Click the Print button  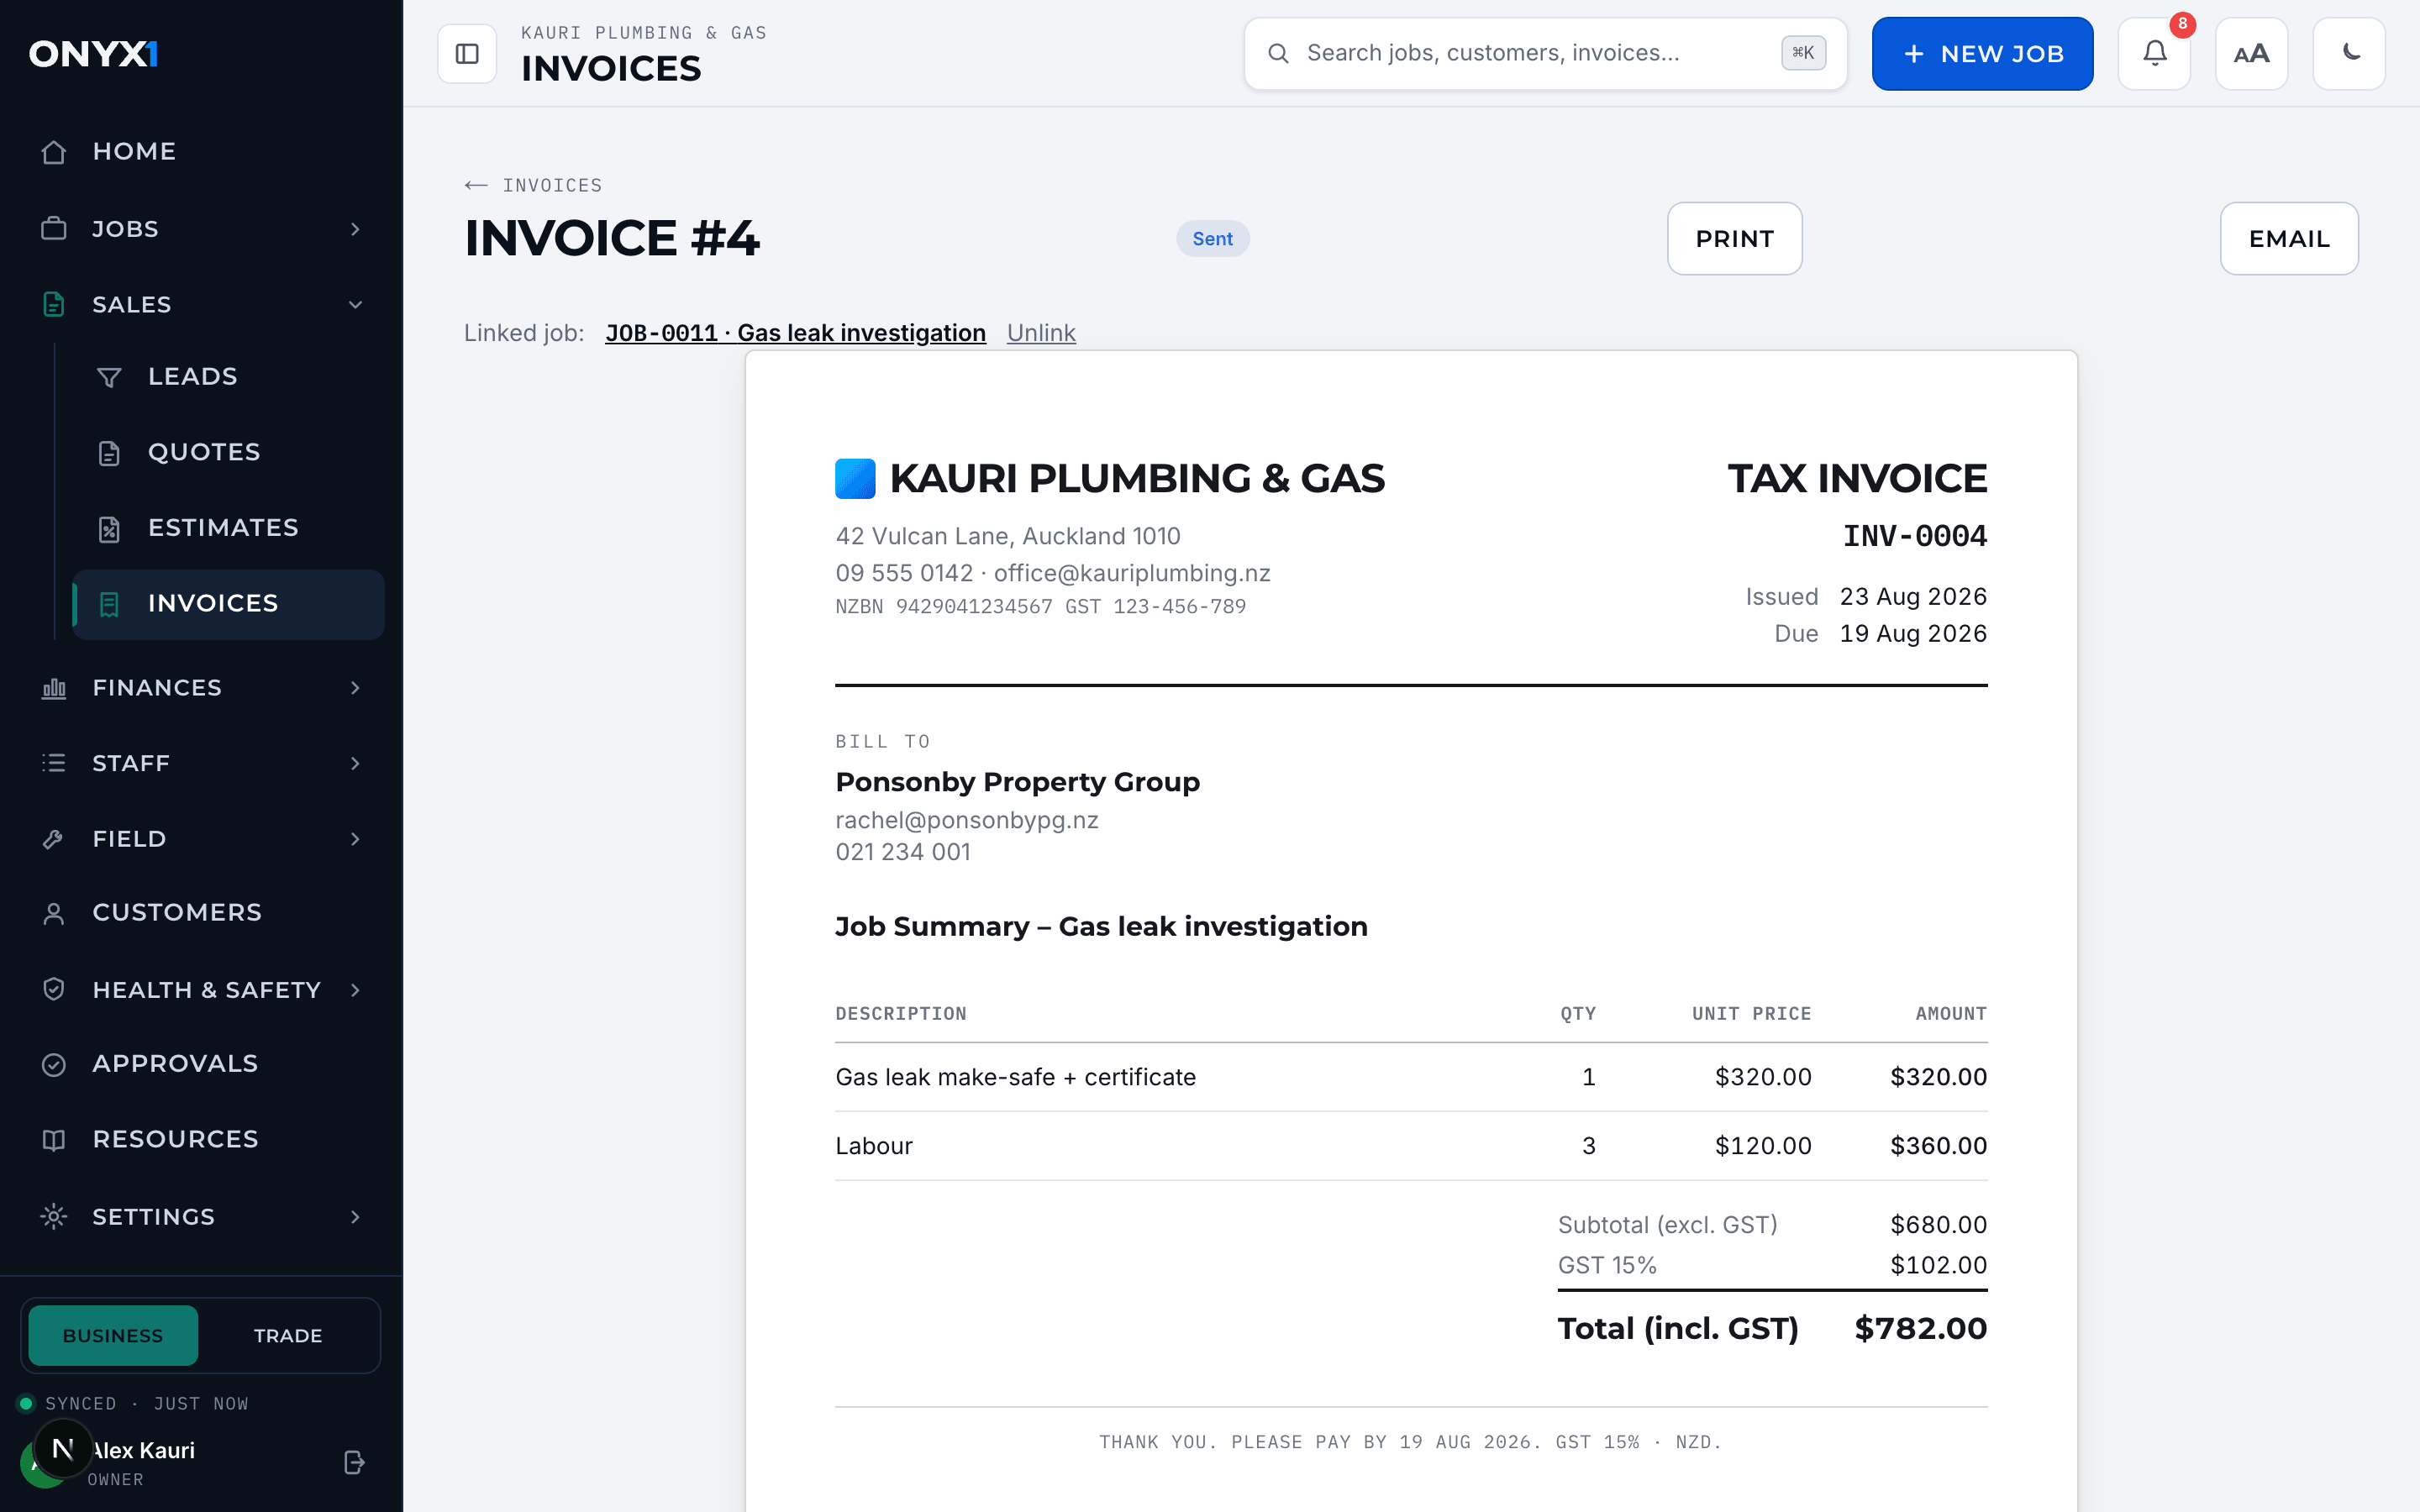(1735, 239)
